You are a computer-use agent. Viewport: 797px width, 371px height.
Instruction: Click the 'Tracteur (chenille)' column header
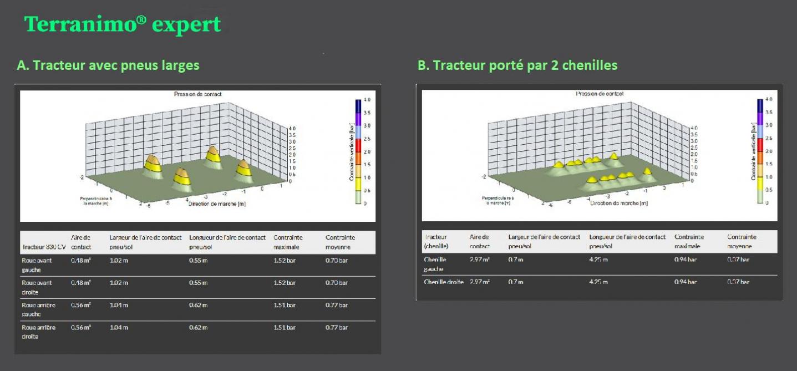(x=436, y=241)
